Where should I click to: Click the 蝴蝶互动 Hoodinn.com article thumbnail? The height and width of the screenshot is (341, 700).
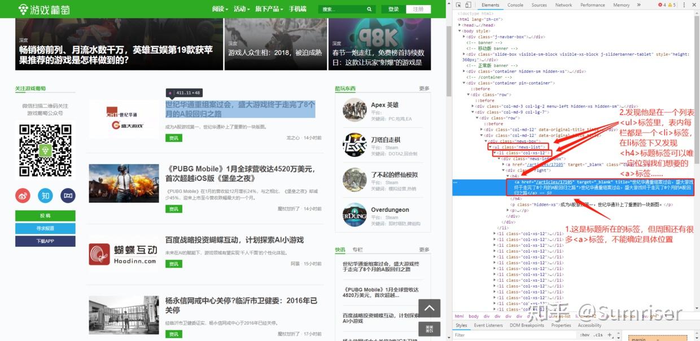point(124,254)
